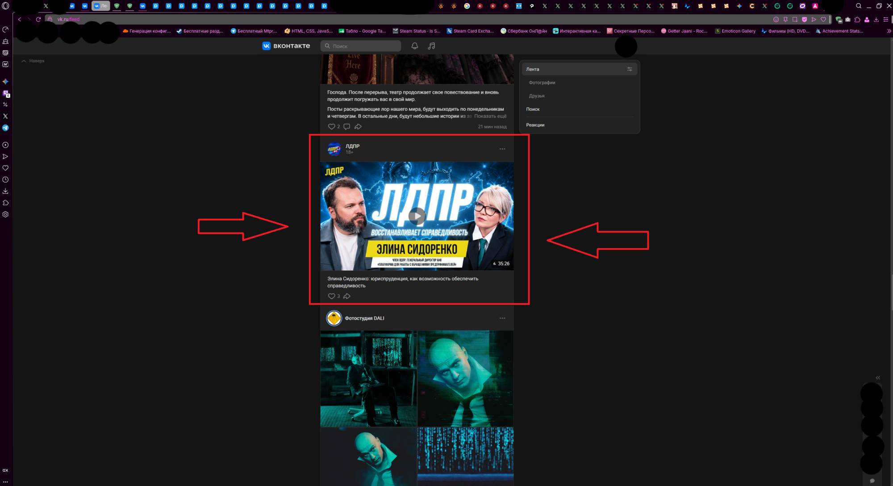Open VK music note icon
This screenshot has height=486, width=893.
[431, 46]
